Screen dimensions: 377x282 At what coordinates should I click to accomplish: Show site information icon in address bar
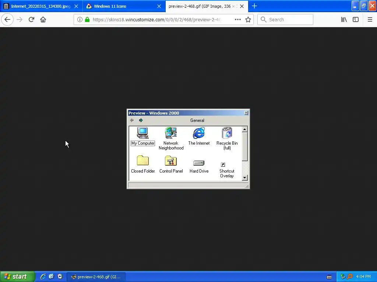(x=80, y=20)
